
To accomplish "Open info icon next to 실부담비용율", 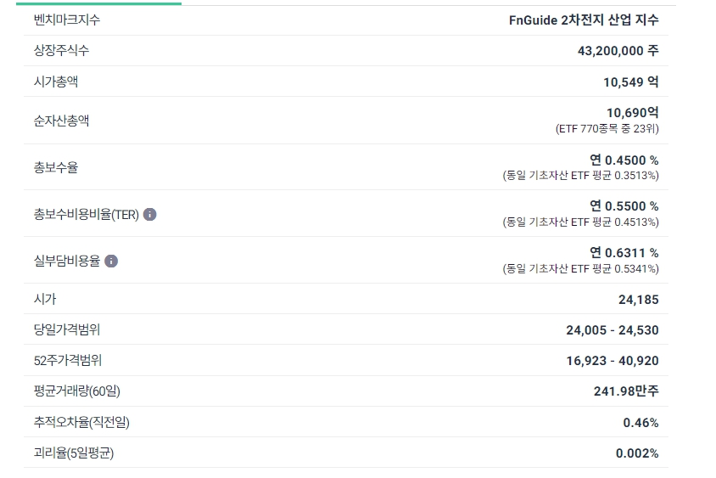I will [111, 261].
